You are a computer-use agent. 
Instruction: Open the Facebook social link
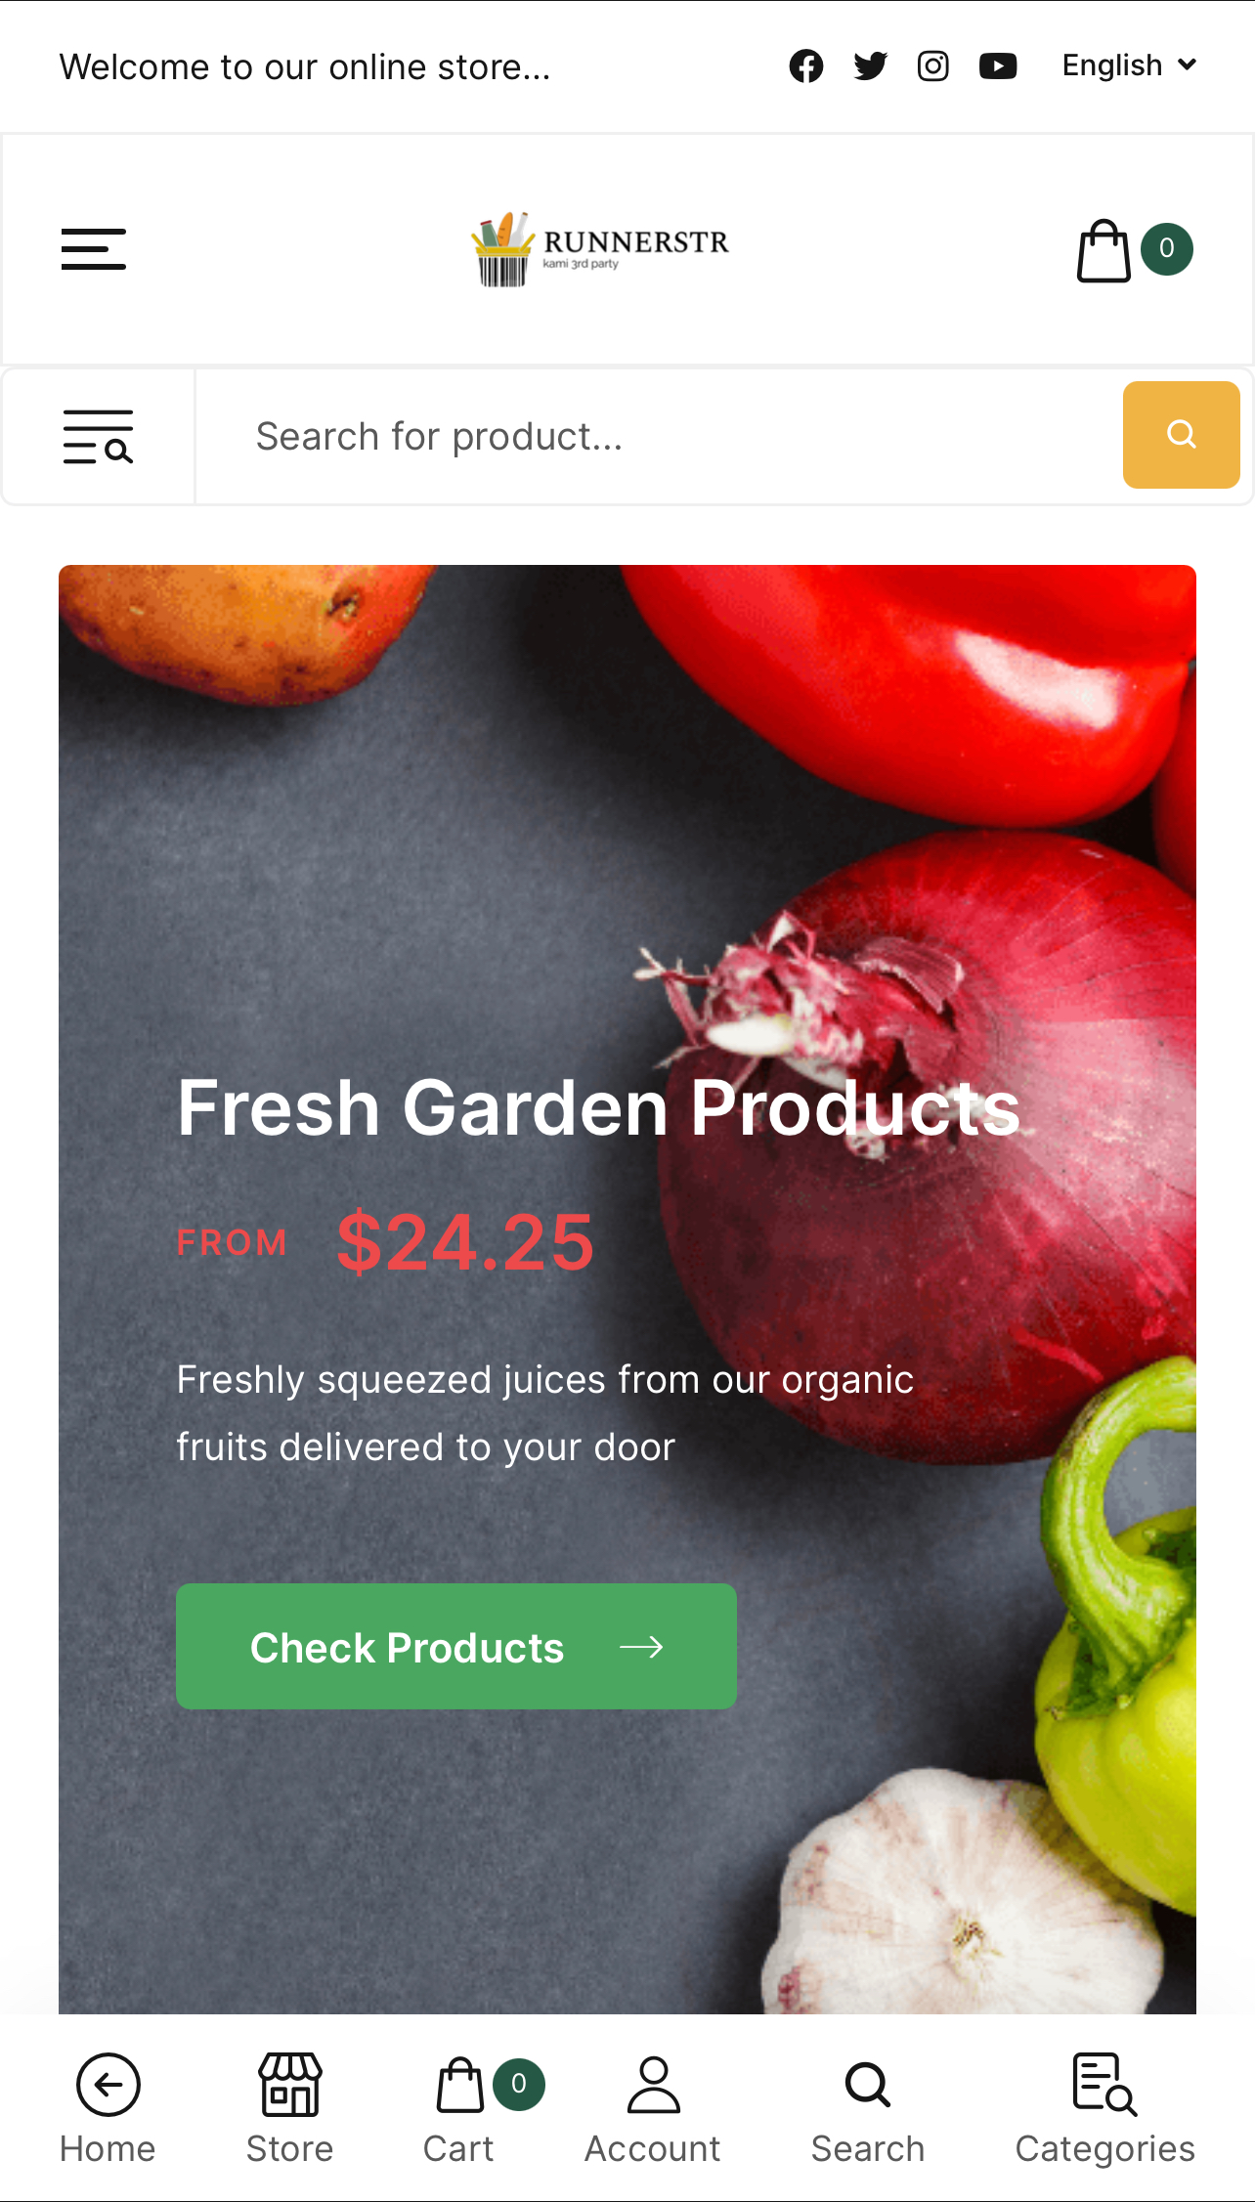click(806, 65)
